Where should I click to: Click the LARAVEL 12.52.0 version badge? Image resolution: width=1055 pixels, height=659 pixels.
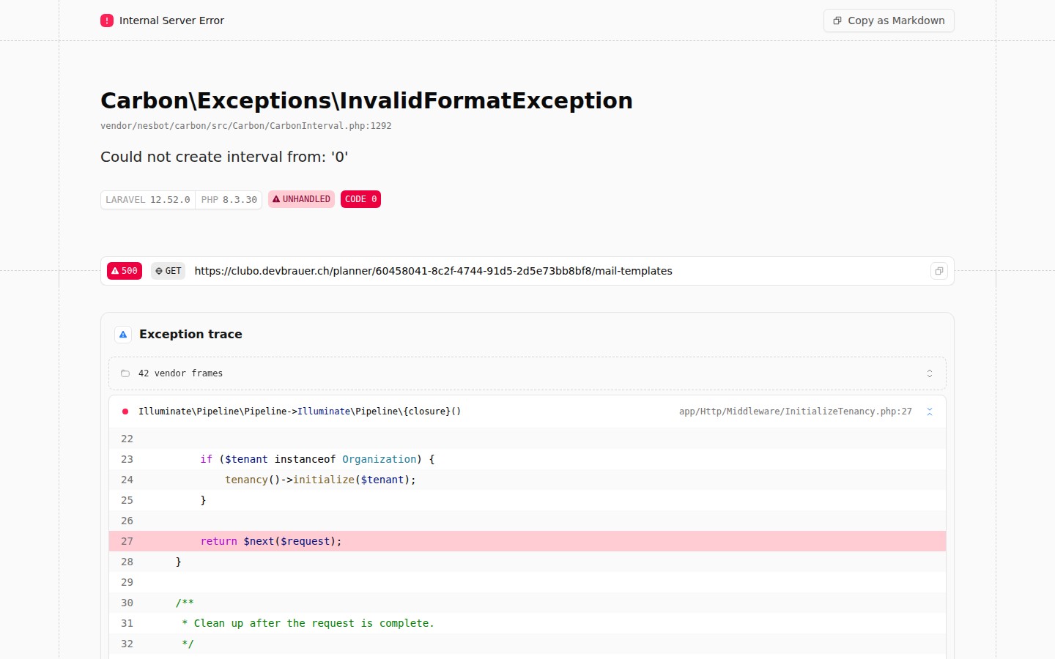(148, 200)
